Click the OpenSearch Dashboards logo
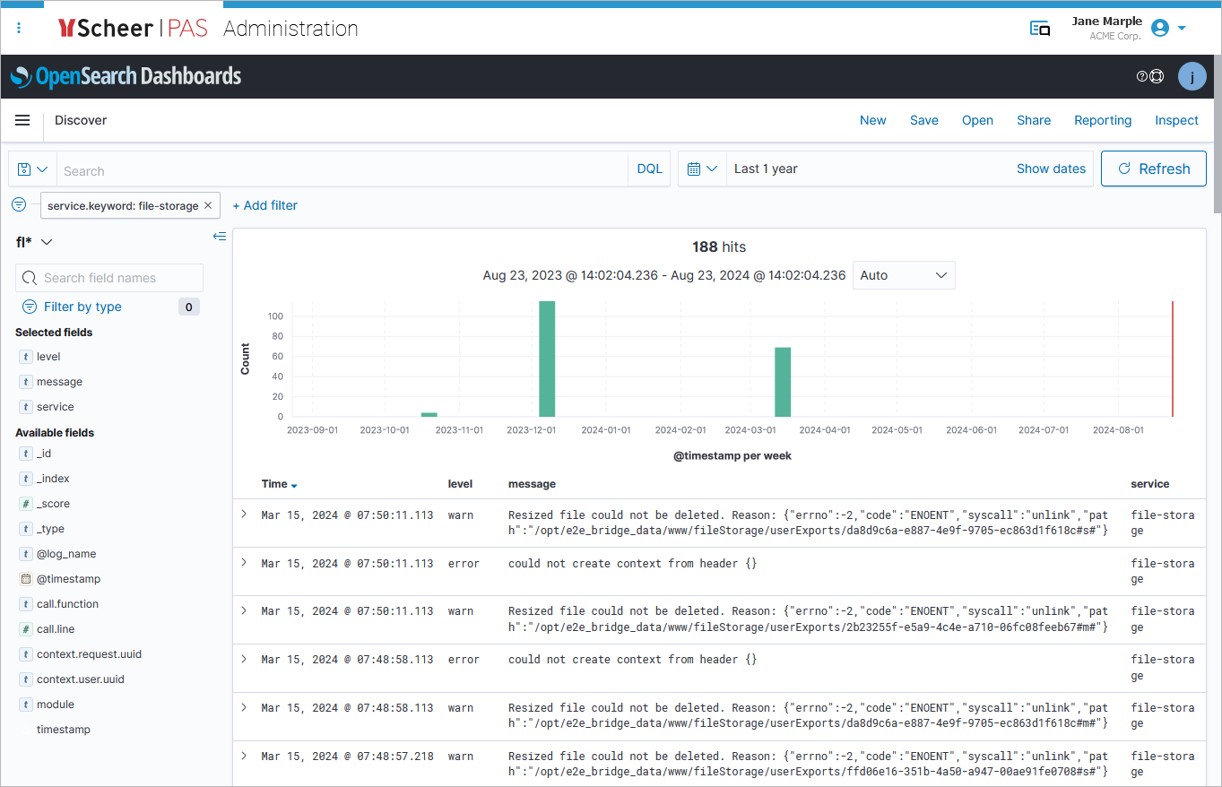 (x=126, y=76)
